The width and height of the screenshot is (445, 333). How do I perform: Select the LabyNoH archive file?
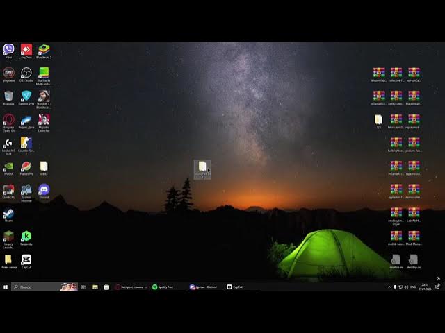point(414,215)
